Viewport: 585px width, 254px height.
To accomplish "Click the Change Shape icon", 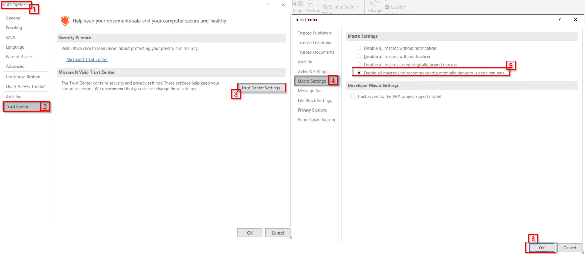I will point(374,4).
